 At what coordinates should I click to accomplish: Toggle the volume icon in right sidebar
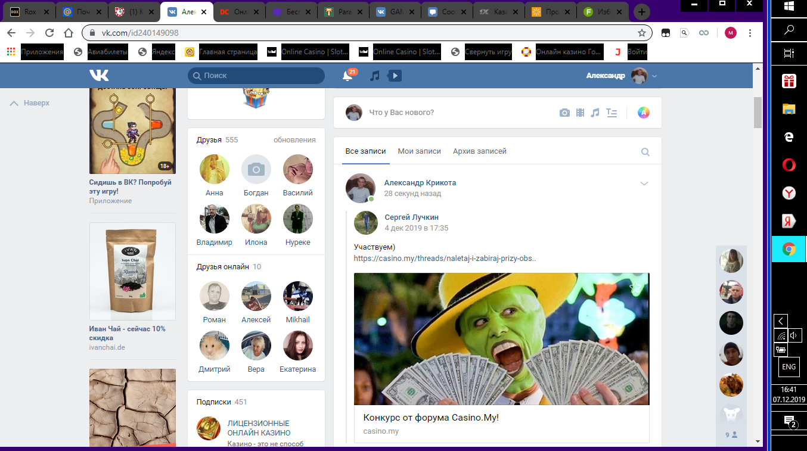(795, 335)
